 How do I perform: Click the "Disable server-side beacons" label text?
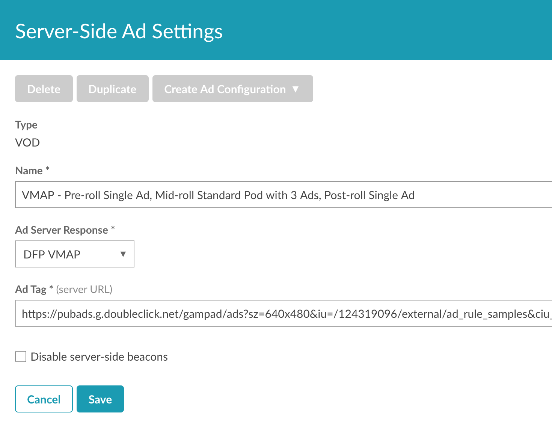(x=99, y=357)
